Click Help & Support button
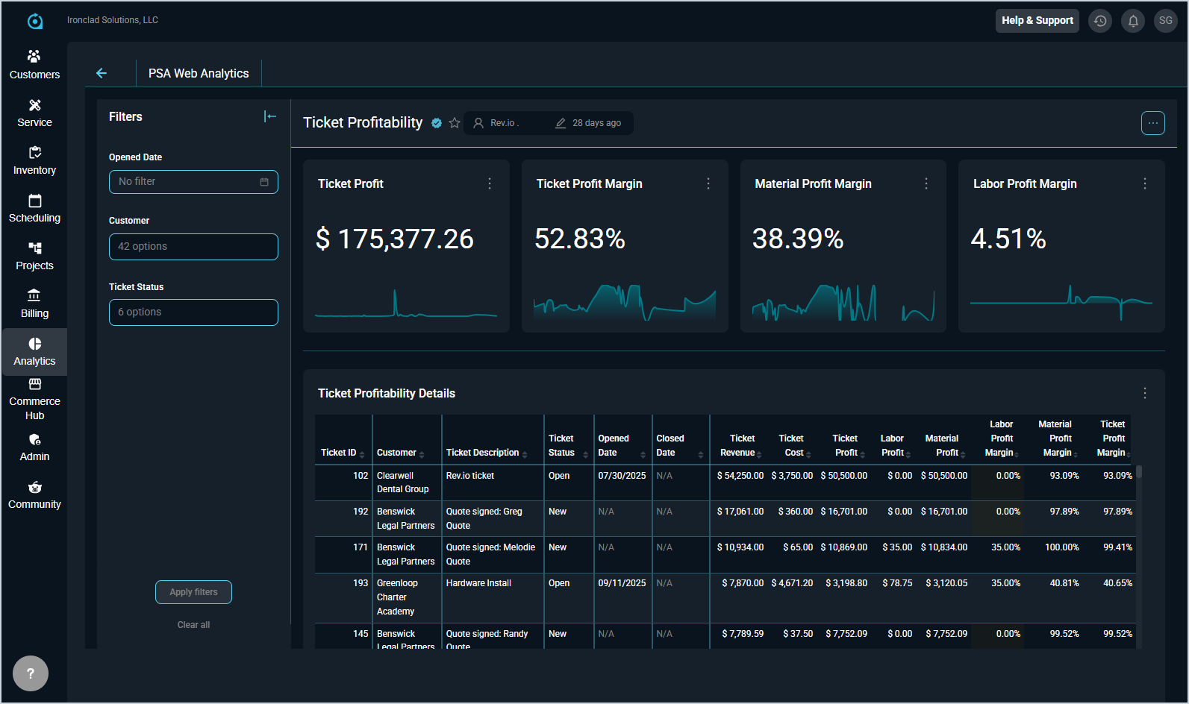This screenshot has height=704, width=1189. tap(1037, 21)
